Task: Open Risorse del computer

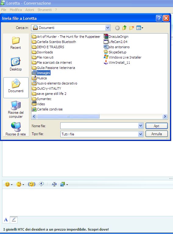Action: 16,110
